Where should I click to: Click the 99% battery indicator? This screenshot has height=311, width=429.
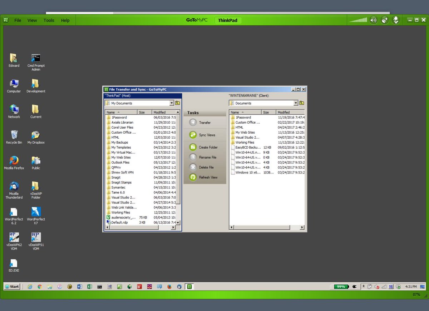click(x=341, y=287)
